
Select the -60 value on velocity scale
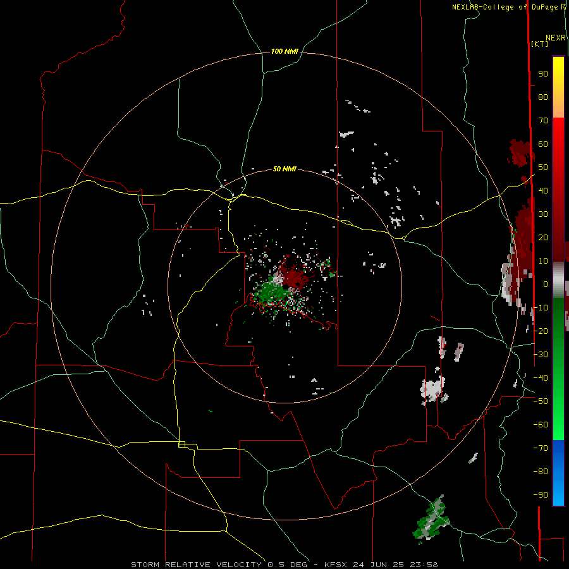[541, 425]
